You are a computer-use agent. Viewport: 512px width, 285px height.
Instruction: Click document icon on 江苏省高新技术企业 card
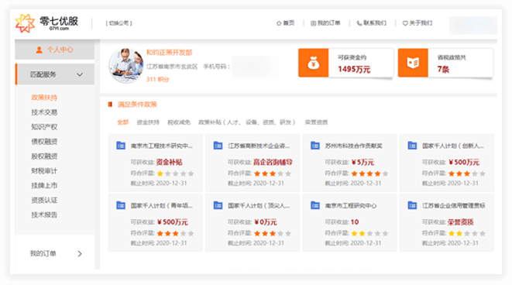[x=218, y=146]
